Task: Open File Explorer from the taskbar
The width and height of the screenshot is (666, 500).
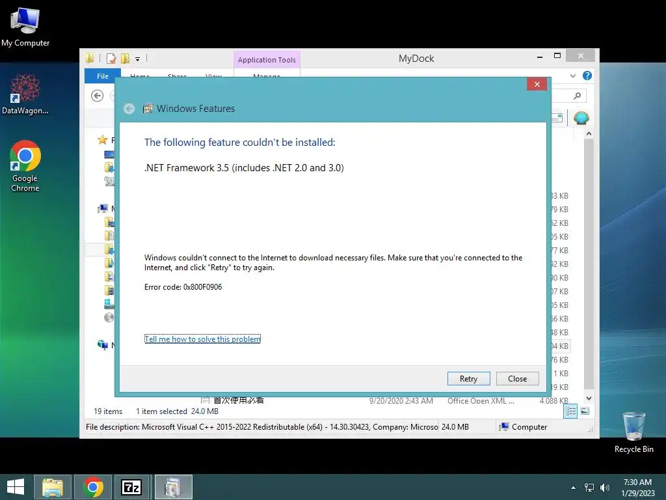Action: pos(53,487)
